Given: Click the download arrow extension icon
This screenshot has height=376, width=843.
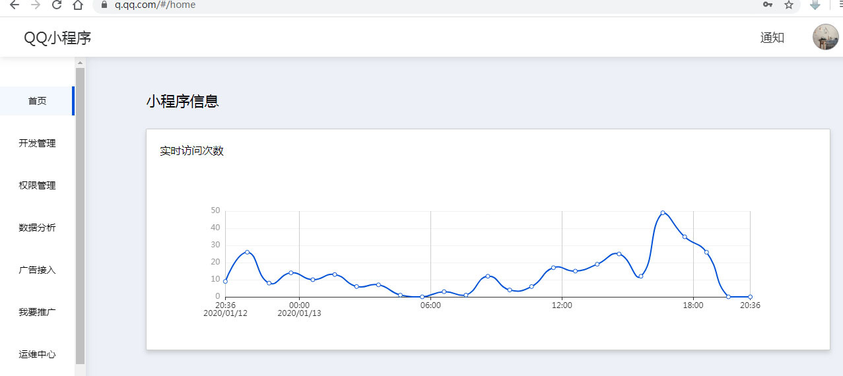Looking at the screenshot, I should tap(815, 5).
